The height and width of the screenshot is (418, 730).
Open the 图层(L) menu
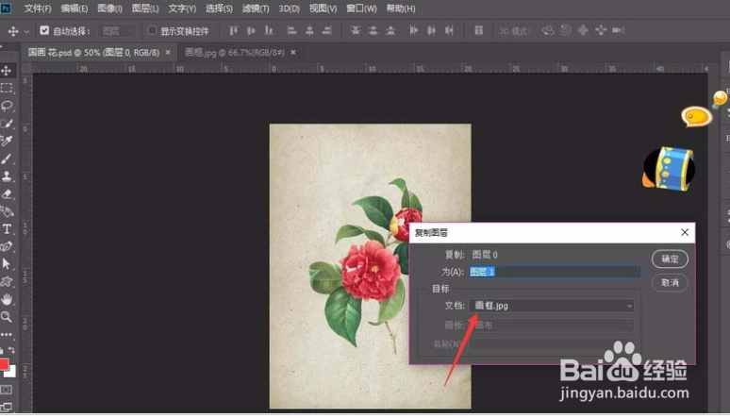tap(145, 8)
